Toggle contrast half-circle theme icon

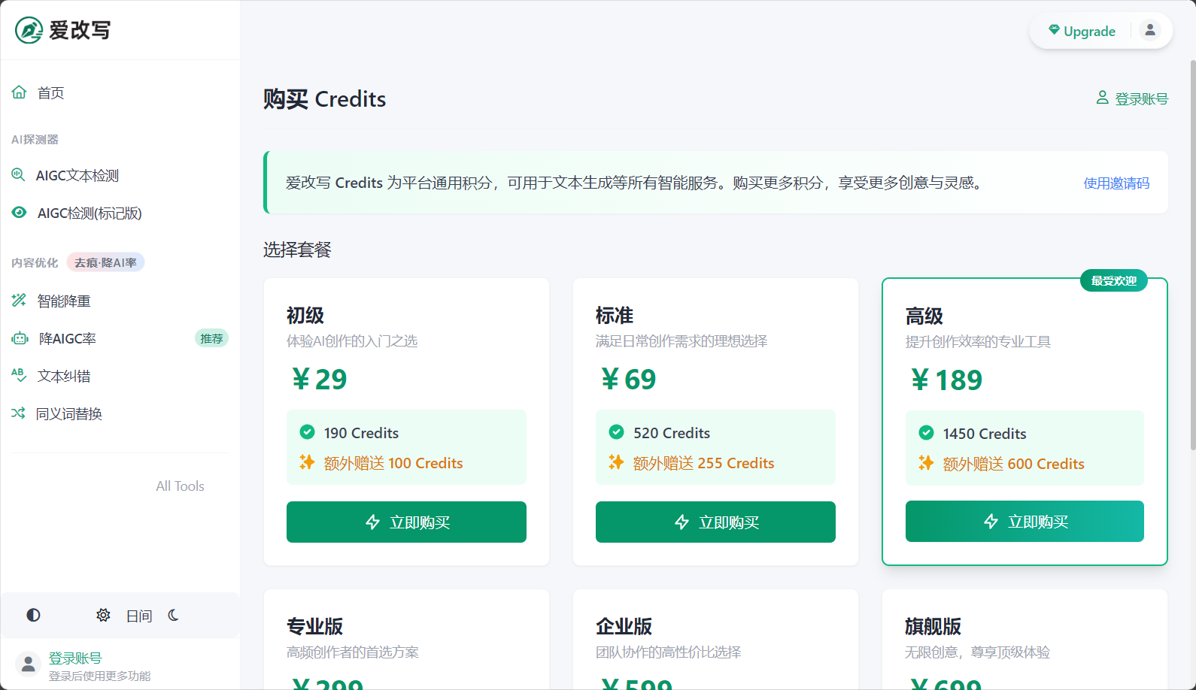pyautogui.click(x=33, y=615)
